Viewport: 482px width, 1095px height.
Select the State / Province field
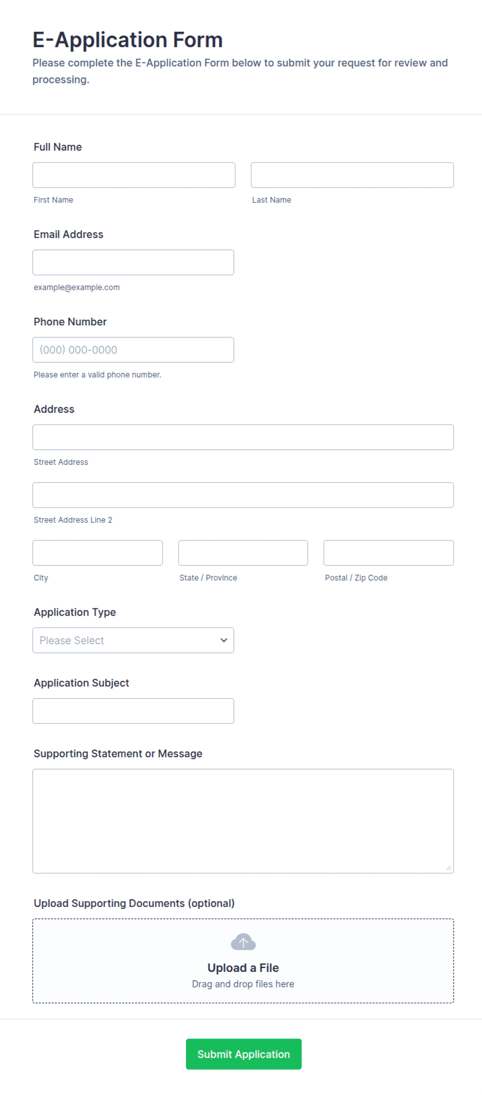[x=243, y=553]
